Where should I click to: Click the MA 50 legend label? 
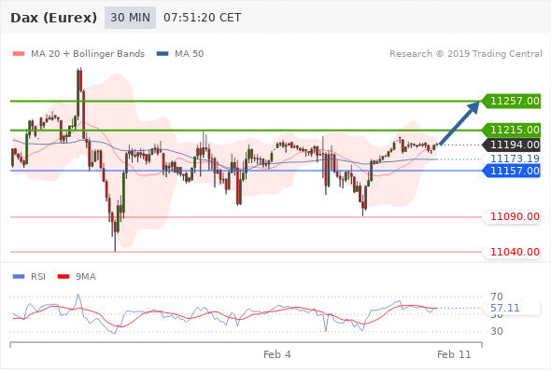tap(189, 54)
